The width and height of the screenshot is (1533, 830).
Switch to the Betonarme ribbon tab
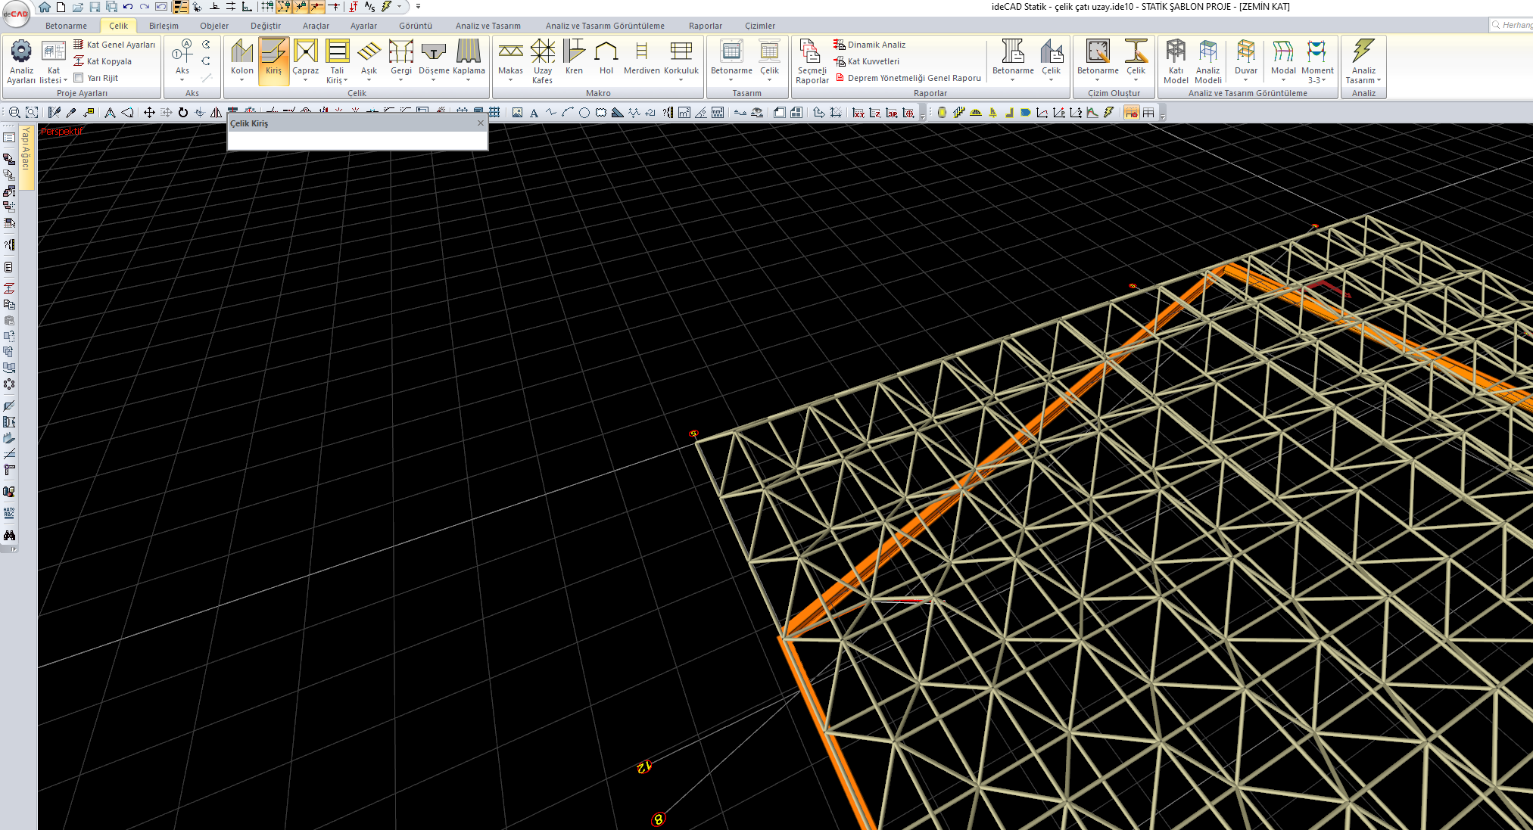click(66, 26)
